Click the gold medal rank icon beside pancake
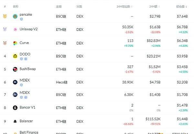 click(5, 16)
